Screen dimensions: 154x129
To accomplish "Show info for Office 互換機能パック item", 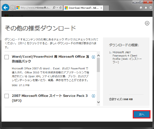I will click(x=93, y=57).
